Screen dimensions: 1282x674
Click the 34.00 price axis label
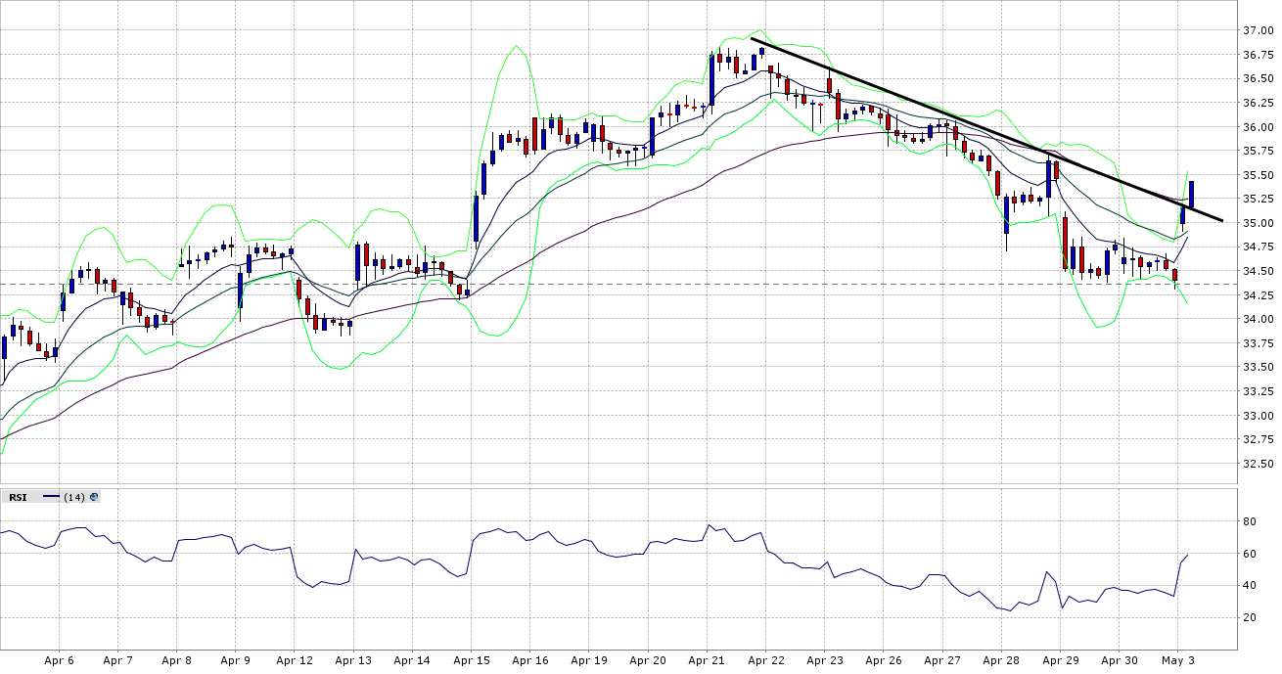point(1258,319)
